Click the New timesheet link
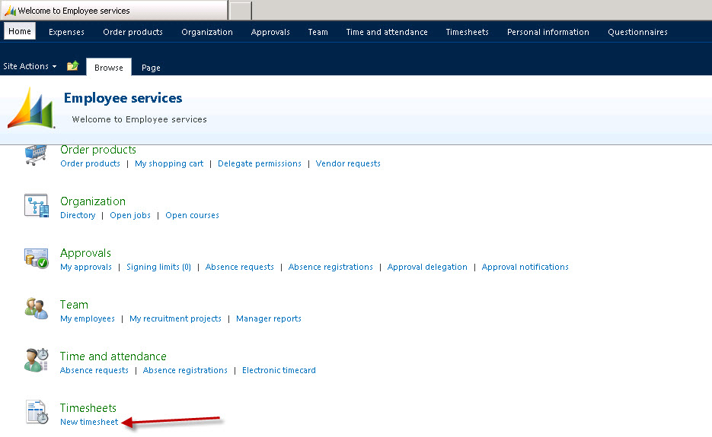The image size is (712, 437). 89,422
